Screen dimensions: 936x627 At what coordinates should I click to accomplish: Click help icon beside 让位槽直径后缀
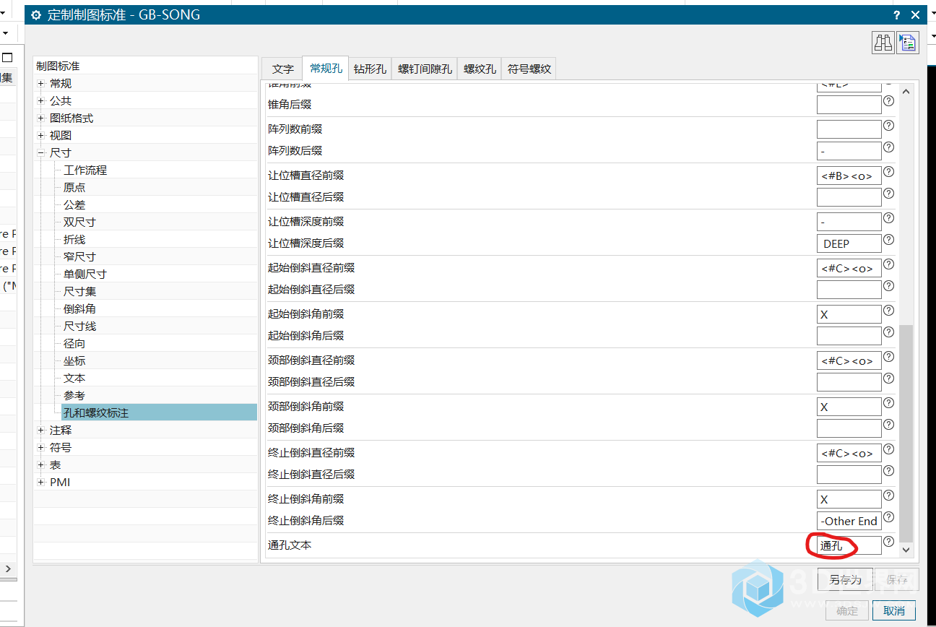coord(888,194)
